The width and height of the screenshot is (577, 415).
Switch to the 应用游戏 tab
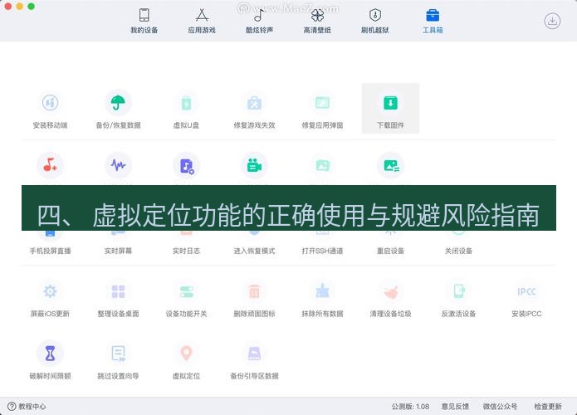pyautogui.click(x=202, y=21)
